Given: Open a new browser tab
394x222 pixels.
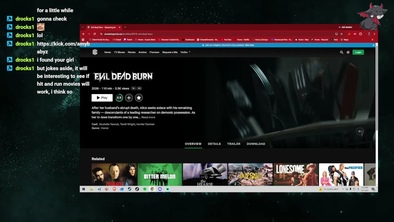Looking at the screenshot, I should [125, 27].
